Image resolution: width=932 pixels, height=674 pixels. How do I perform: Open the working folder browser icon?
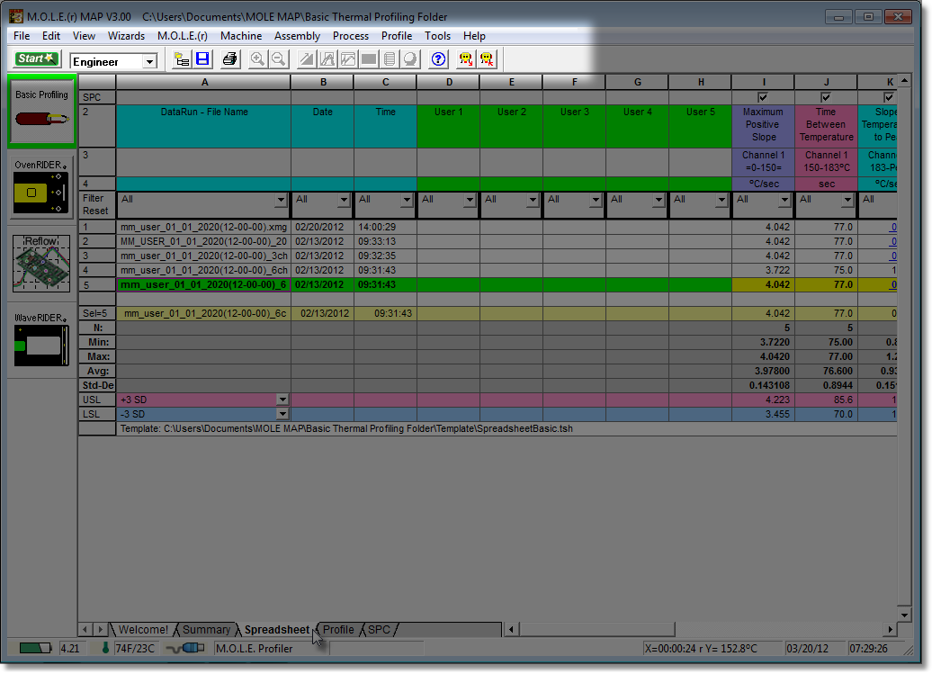(x=182, y=59)
